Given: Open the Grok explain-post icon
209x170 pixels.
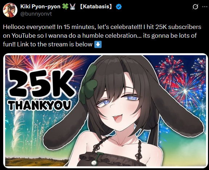Looking at the screenshot, I should pos(195,7).
